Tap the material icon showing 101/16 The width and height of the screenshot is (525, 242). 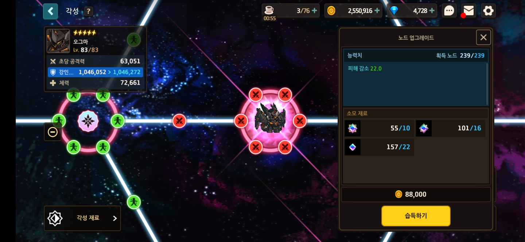pos(424,128)
